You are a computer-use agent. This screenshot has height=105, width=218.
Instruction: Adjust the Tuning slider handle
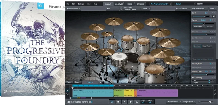point(204,24)
